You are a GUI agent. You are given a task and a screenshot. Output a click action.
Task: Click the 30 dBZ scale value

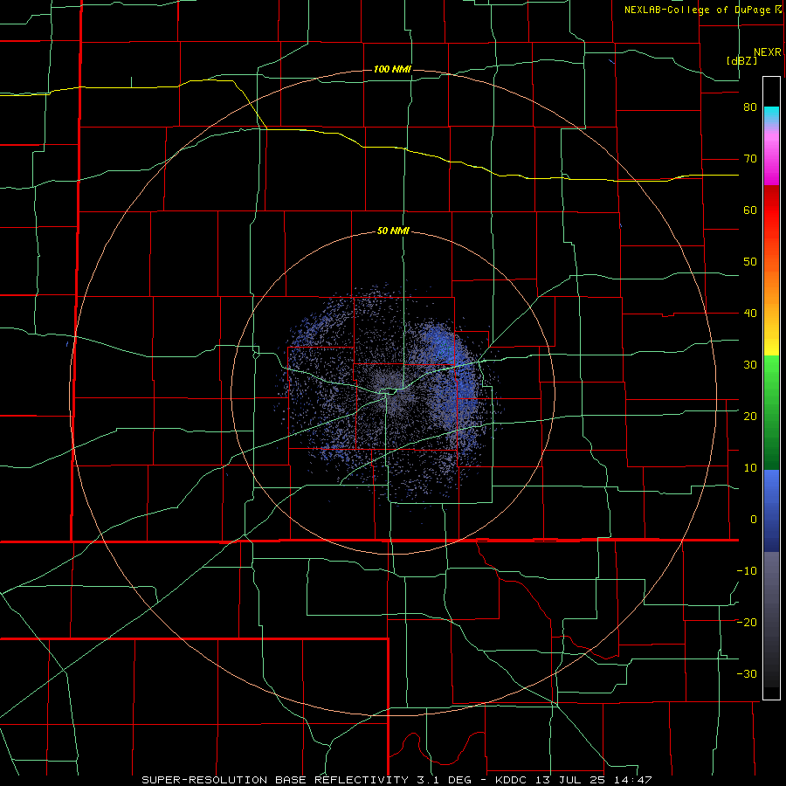point(750,364)
